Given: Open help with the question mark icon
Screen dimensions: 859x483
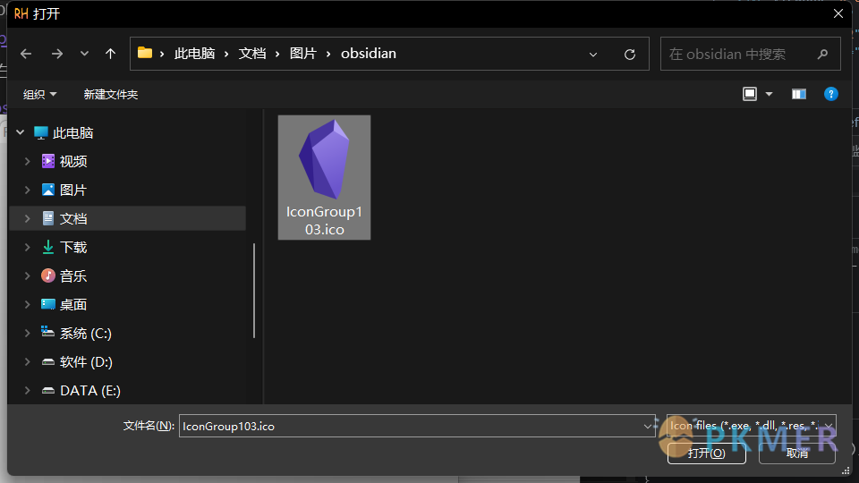Looking at the screenshot, I should 830,94.
